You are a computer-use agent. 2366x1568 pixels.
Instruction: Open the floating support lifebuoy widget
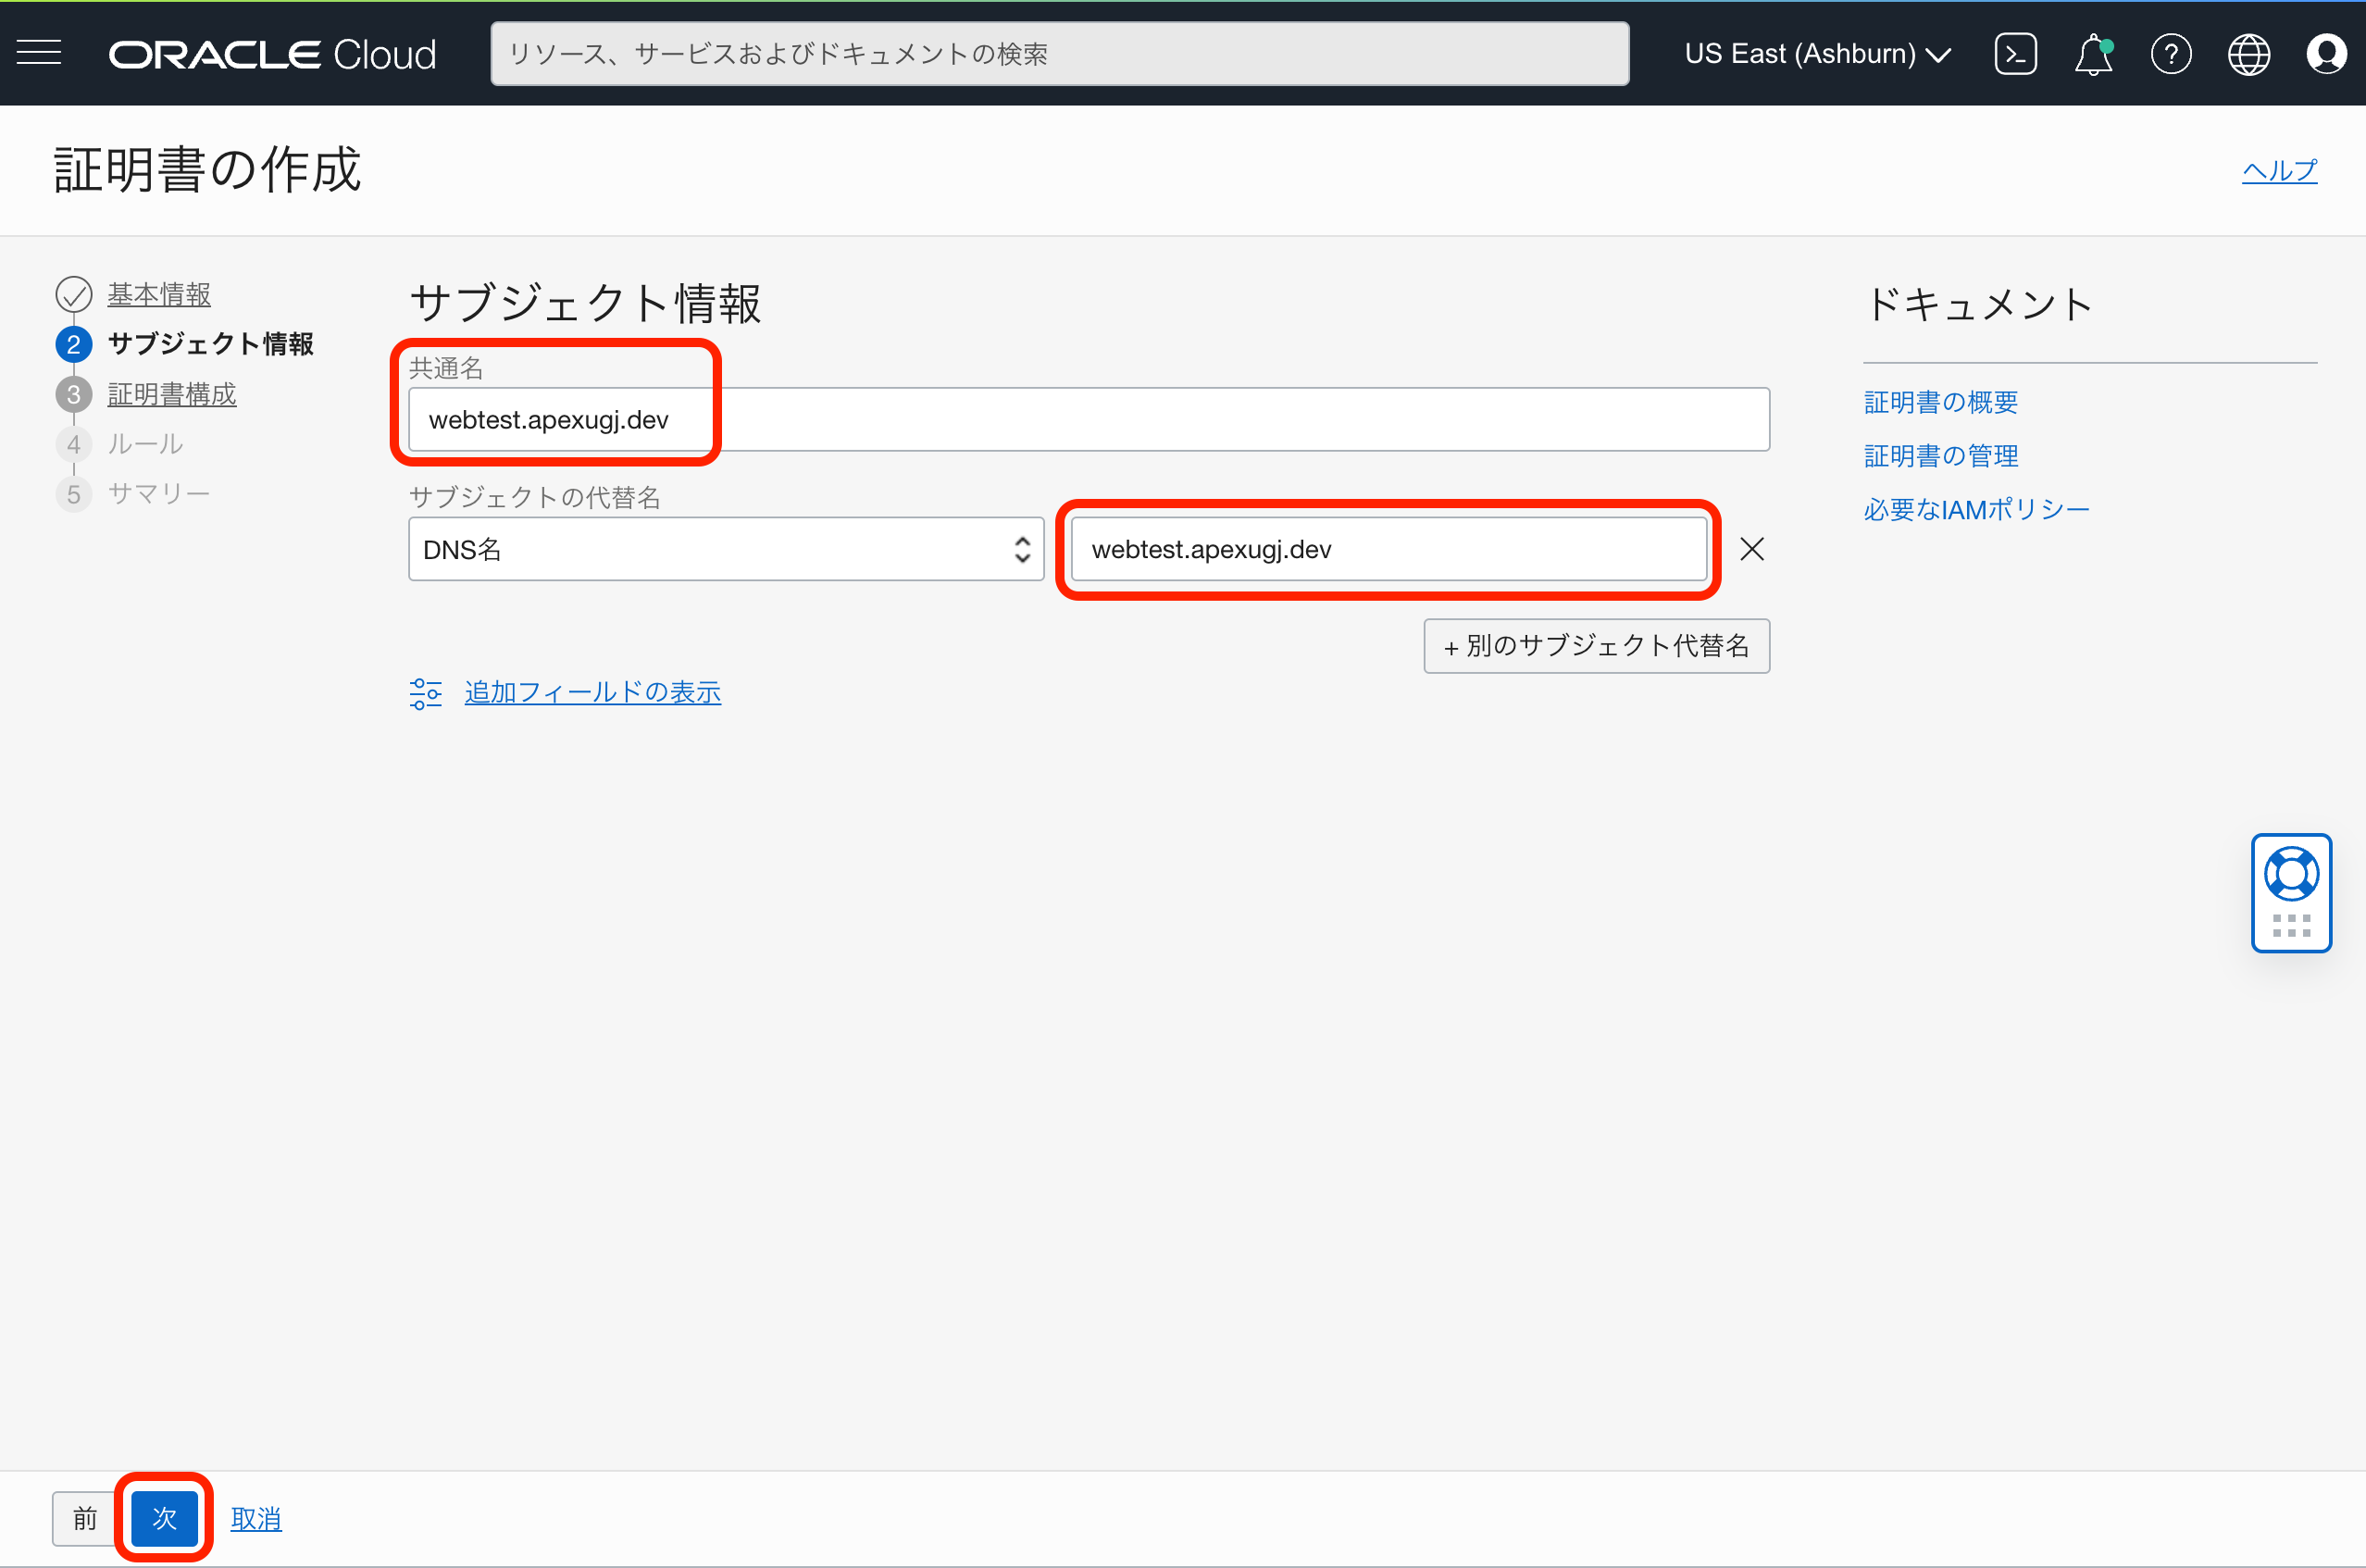2291,875
